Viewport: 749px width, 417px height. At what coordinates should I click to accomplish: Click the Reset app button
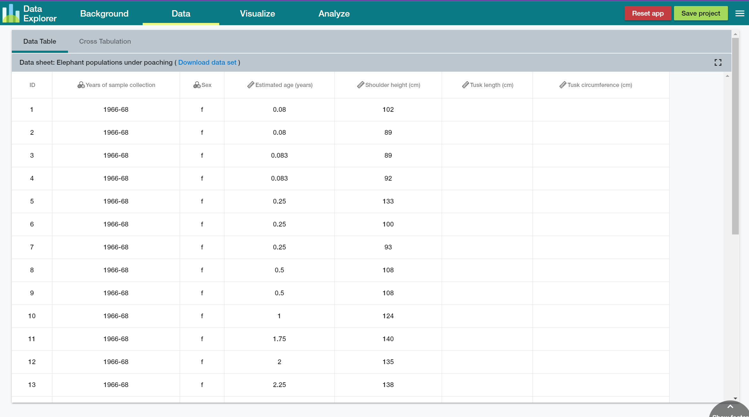point(648,13)
